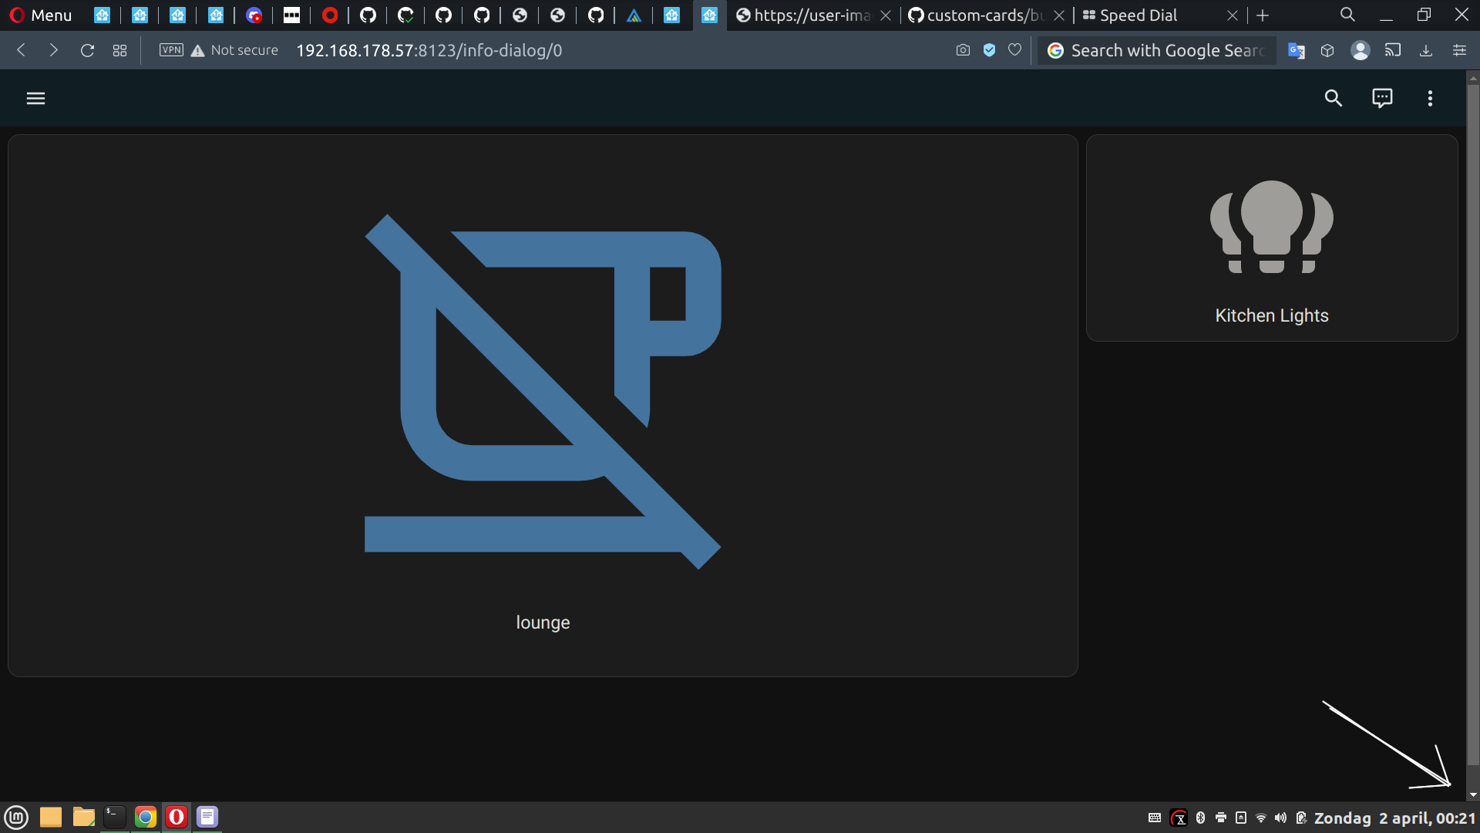
Task: Open the Google Translate extension icon
Action: (1297, 50)
